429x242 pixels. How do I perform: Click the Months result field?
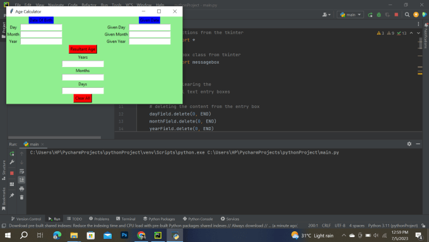pyautogui.click(x=83, y=77)
